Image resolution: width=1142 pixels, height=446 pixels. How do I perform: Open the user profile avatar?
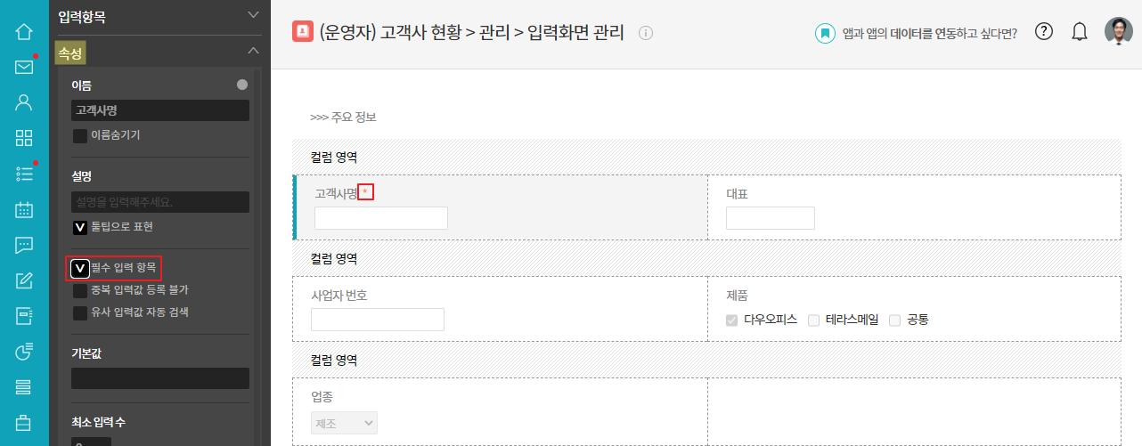tap(1118, 31)
